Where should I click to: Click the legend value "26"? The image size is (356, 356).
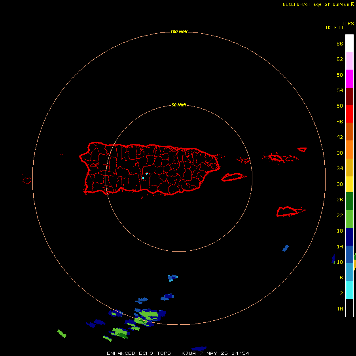pyautogui.click(x=340, y=200)
